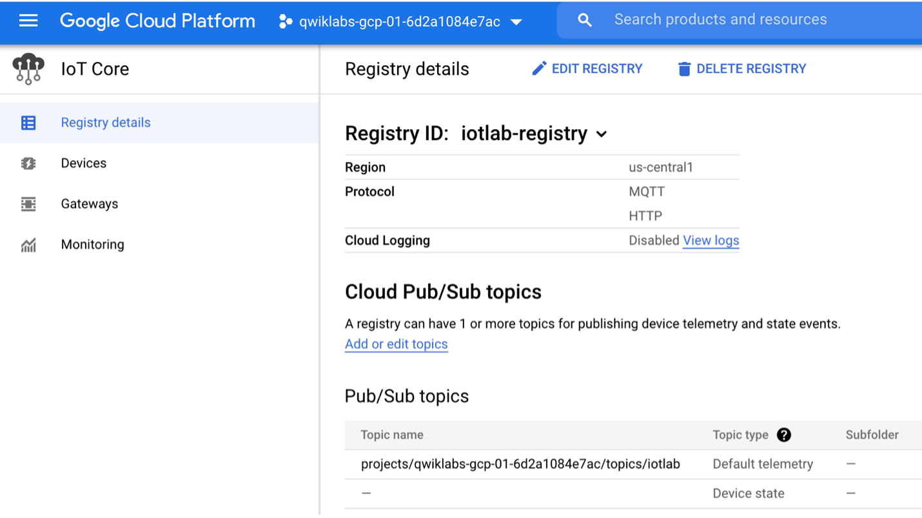Select the Monitoring sidebar entry
The image size is (922, 518).
[x=92, y=244]
